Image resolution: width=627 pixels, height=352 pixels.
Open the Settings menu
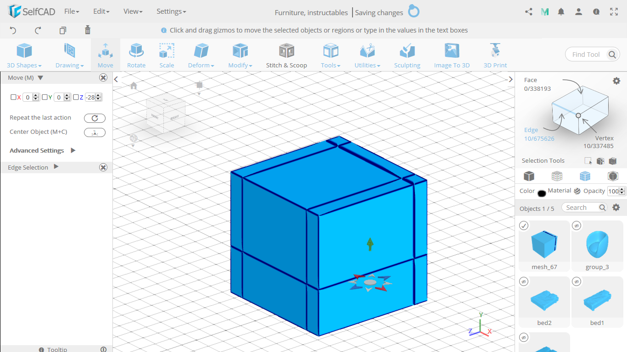click(x=171, y=11)
